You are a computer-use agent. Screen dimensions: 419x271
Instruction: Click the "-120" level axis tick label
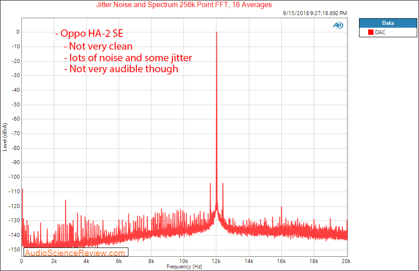pos(14,206)
